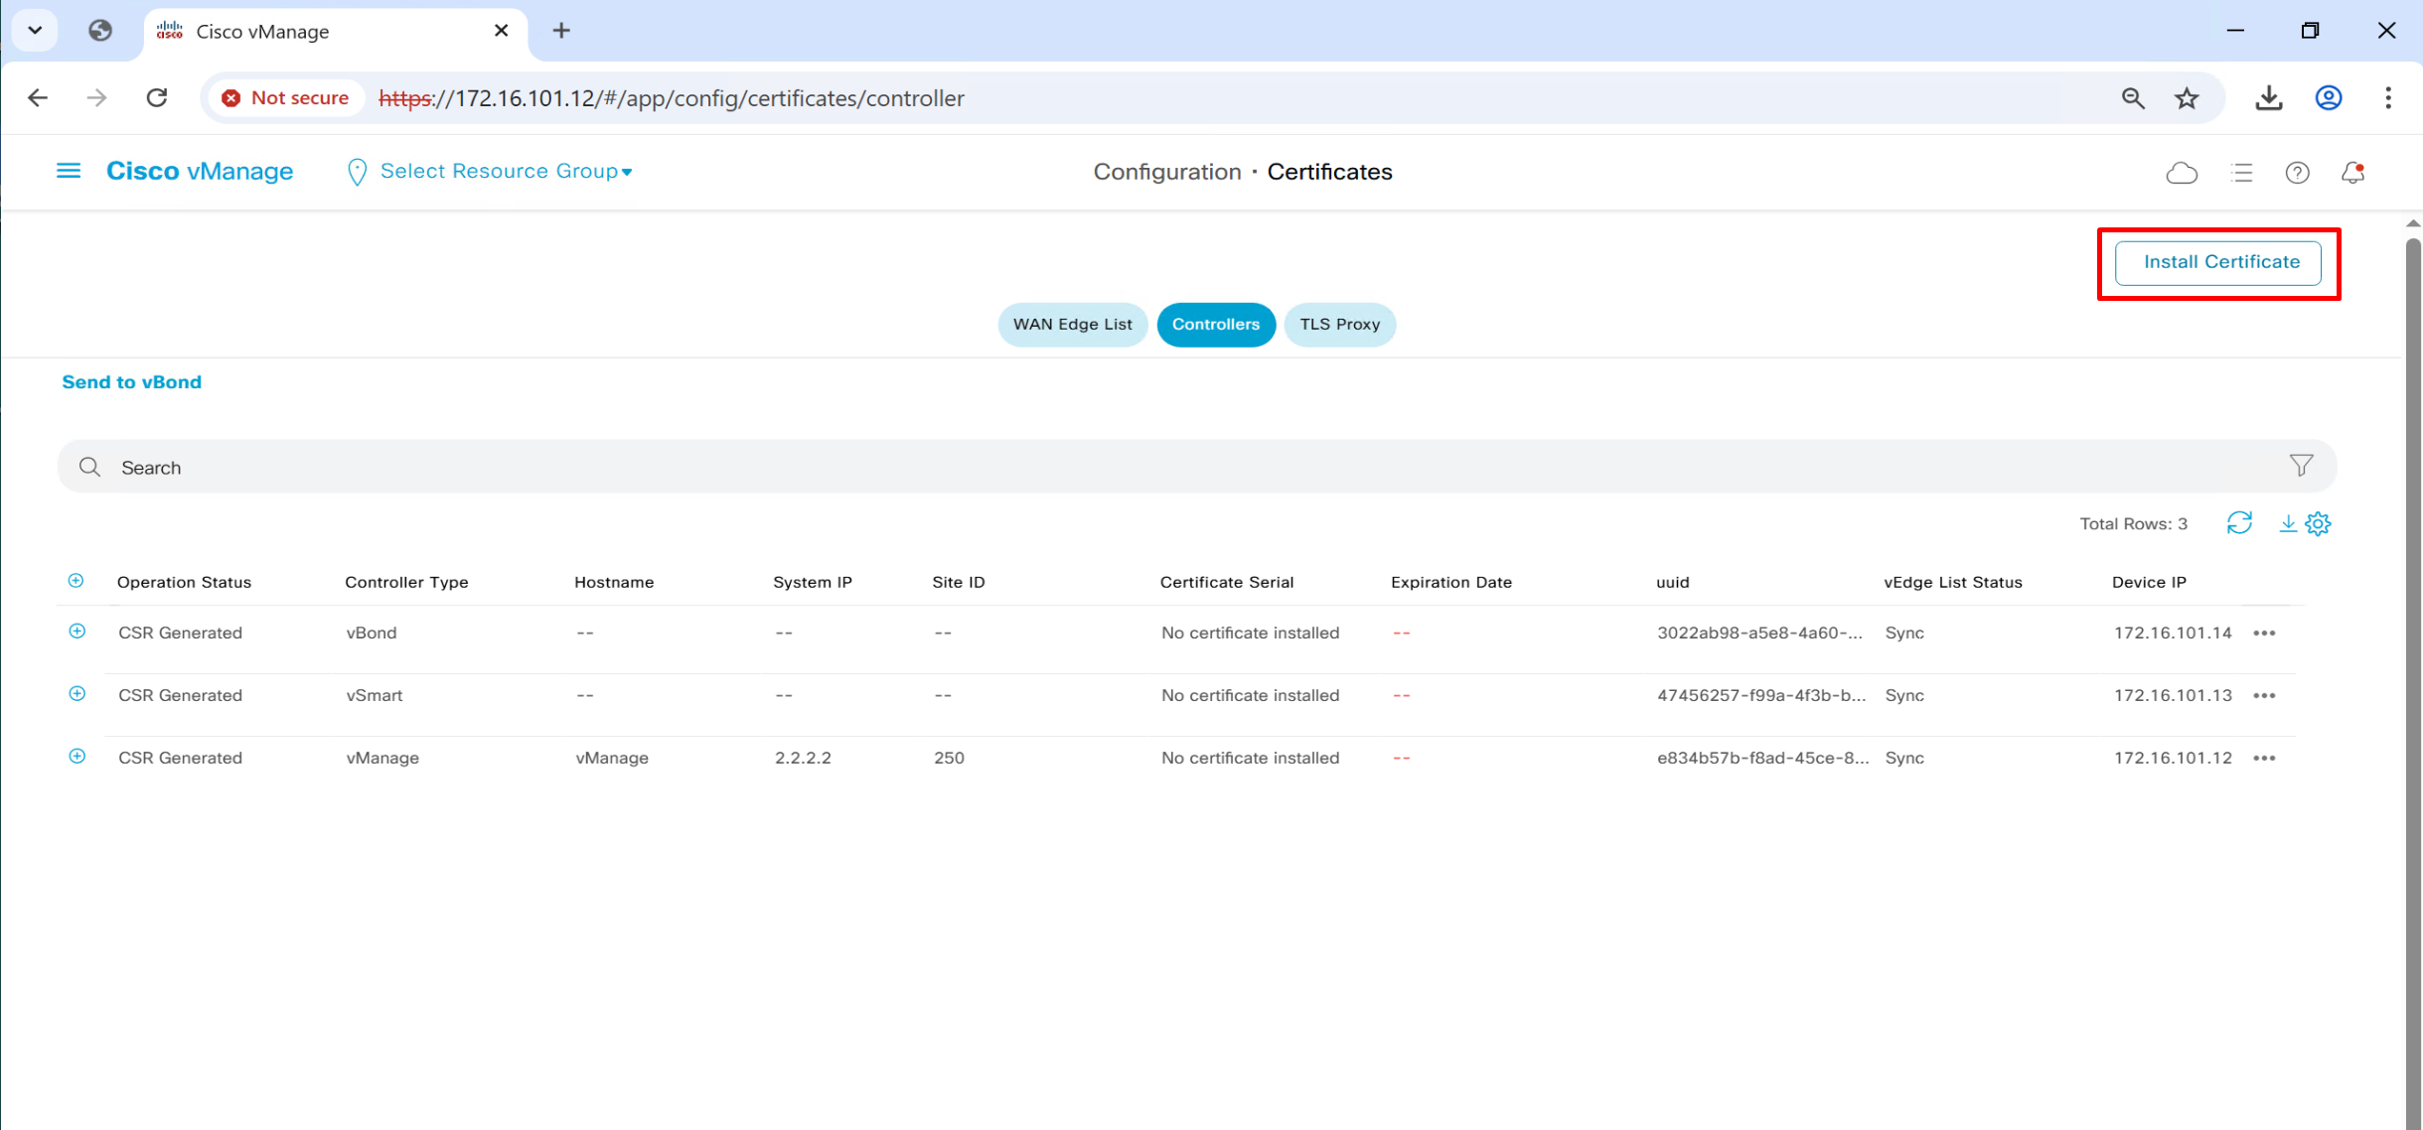Open the task list icon
The image size is (2423, 1130).
2241,173
